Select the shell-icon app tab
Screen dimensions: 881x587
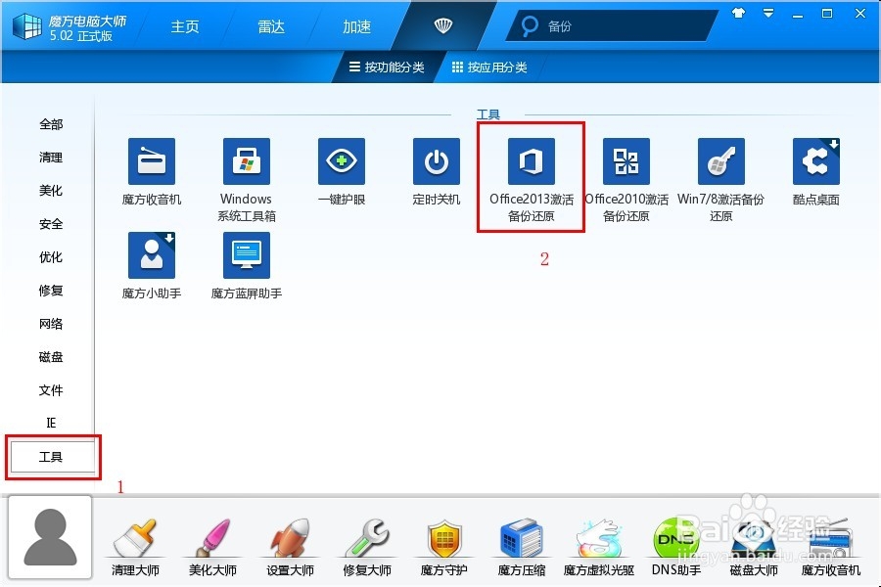[x=442, y=25]
